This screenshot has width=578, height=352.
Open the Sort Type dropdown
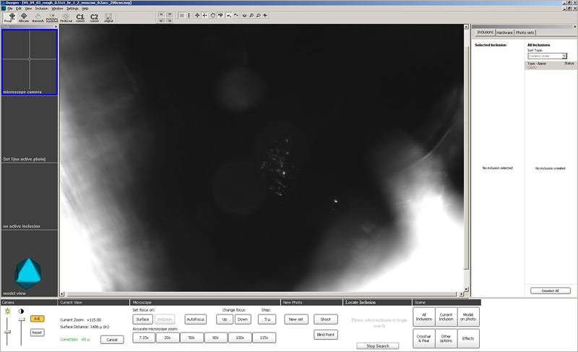coord(547,56)
